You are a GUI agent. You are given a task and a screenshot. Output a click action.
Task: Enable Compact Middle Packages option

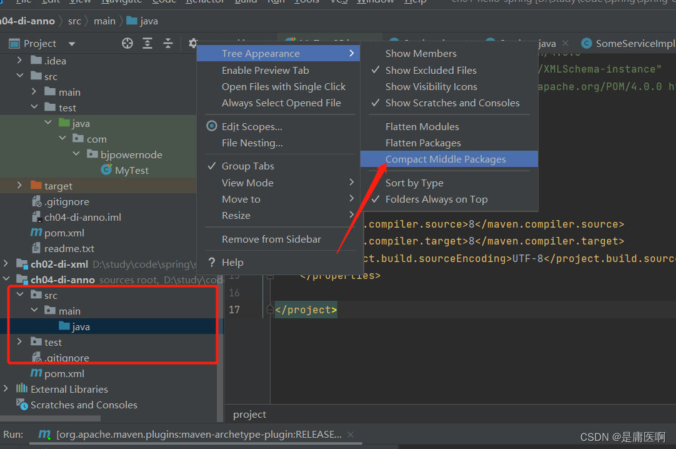pos(449,159)
